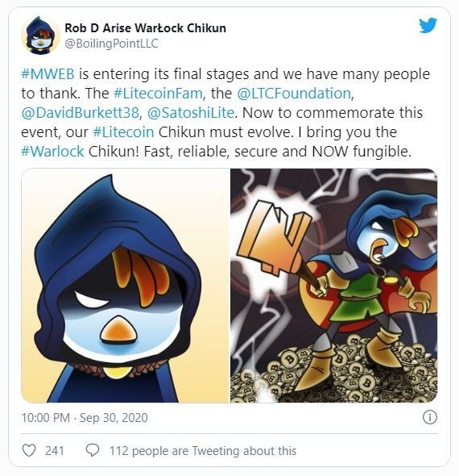View the hooded Chikun portrait image
This screenshot has height=476, width=459.
point(125,286)
